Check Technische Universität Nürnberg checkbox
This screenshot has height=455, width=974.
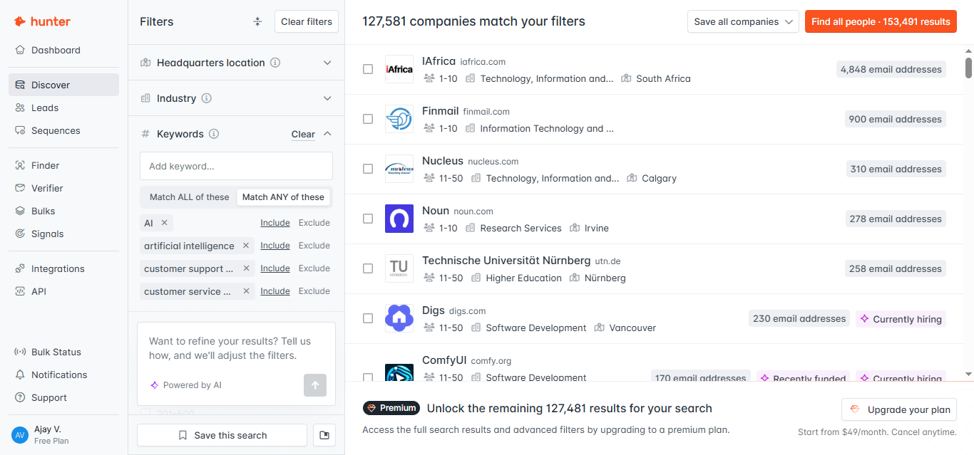(x=368, y=268)
